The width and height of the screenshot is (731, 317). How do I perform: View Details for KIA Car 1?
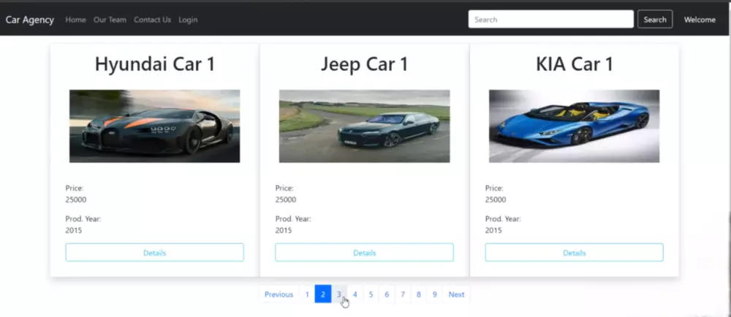point(575,252)
